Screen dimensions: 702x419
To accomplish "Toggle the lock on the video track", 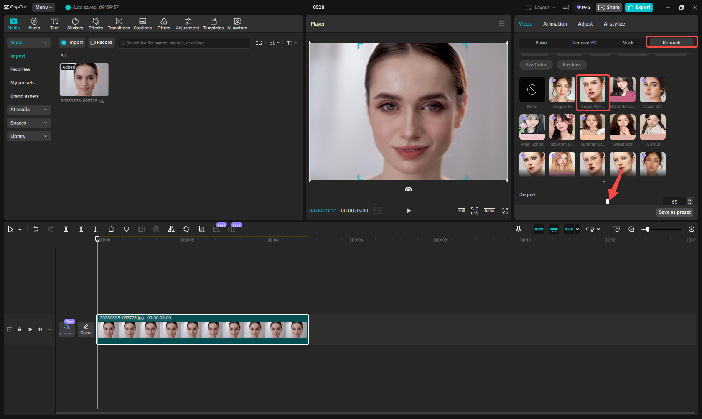I will tap(20, 330).
